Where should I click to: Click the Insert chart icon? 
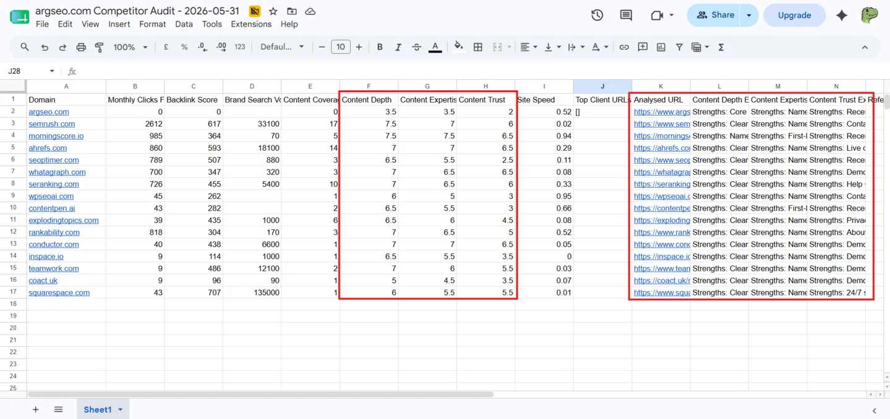pyautogui.click(x=661, y=47)
